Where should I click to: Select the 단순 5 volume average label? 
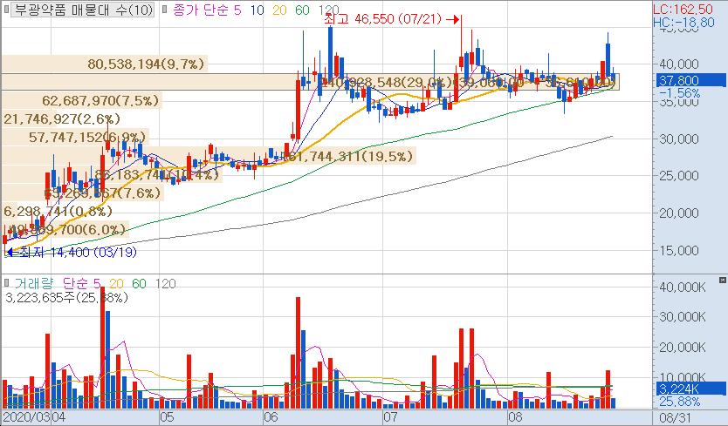[x=82, y=283]
